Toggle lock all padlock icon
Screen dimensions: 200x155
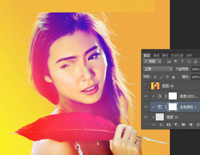(x=173, y=77)
